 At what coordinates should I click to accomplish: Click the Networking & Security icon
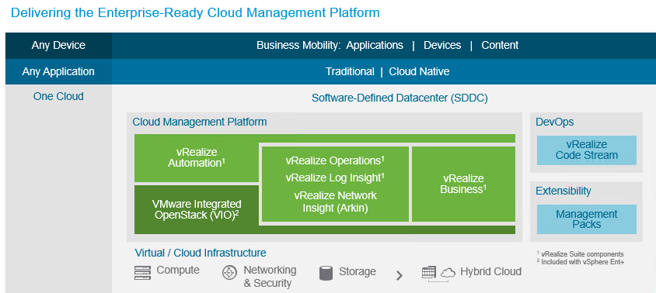(x=229, y=273)
